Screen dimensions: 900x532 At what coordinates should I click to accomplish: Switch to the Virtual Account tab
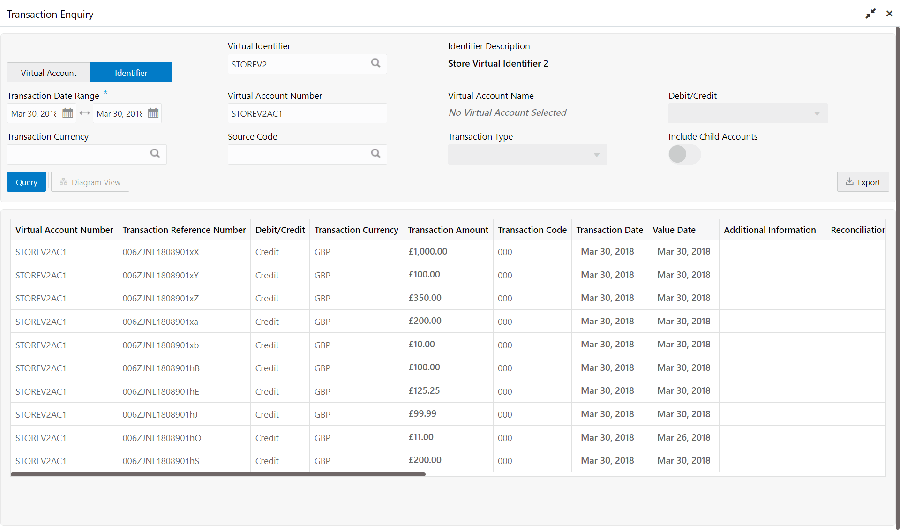(x=49, y=73)
